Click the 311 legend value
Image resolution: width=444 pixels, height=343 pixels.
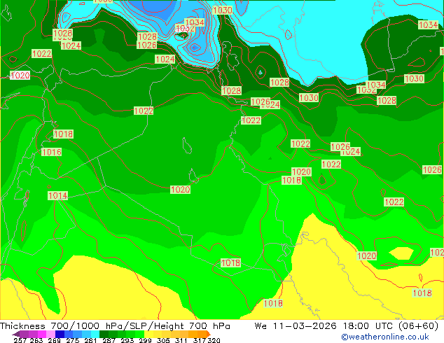[181, 340]
